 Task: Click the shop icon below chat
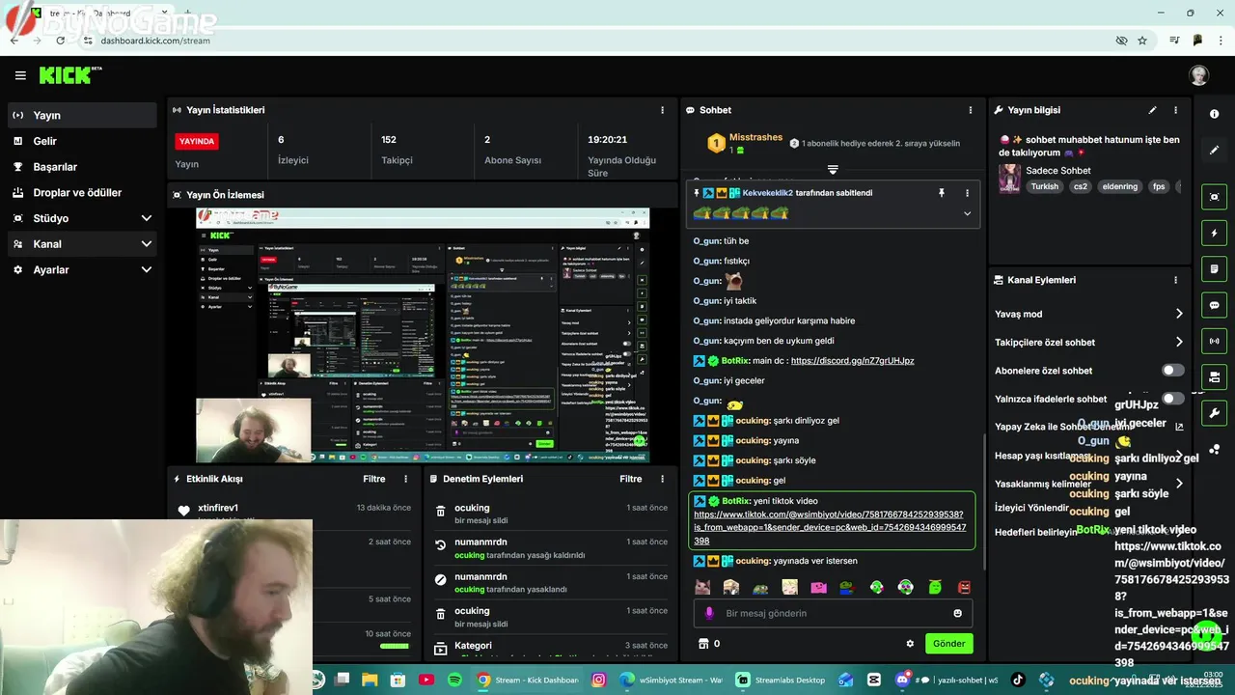coord(703,643)
